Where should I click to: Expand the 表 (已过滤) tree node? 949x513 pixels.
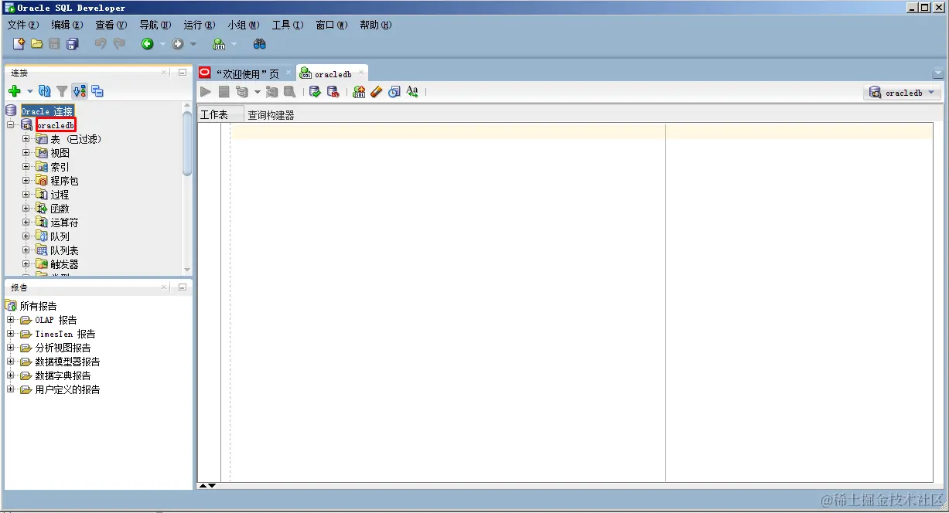coord(26,138)
